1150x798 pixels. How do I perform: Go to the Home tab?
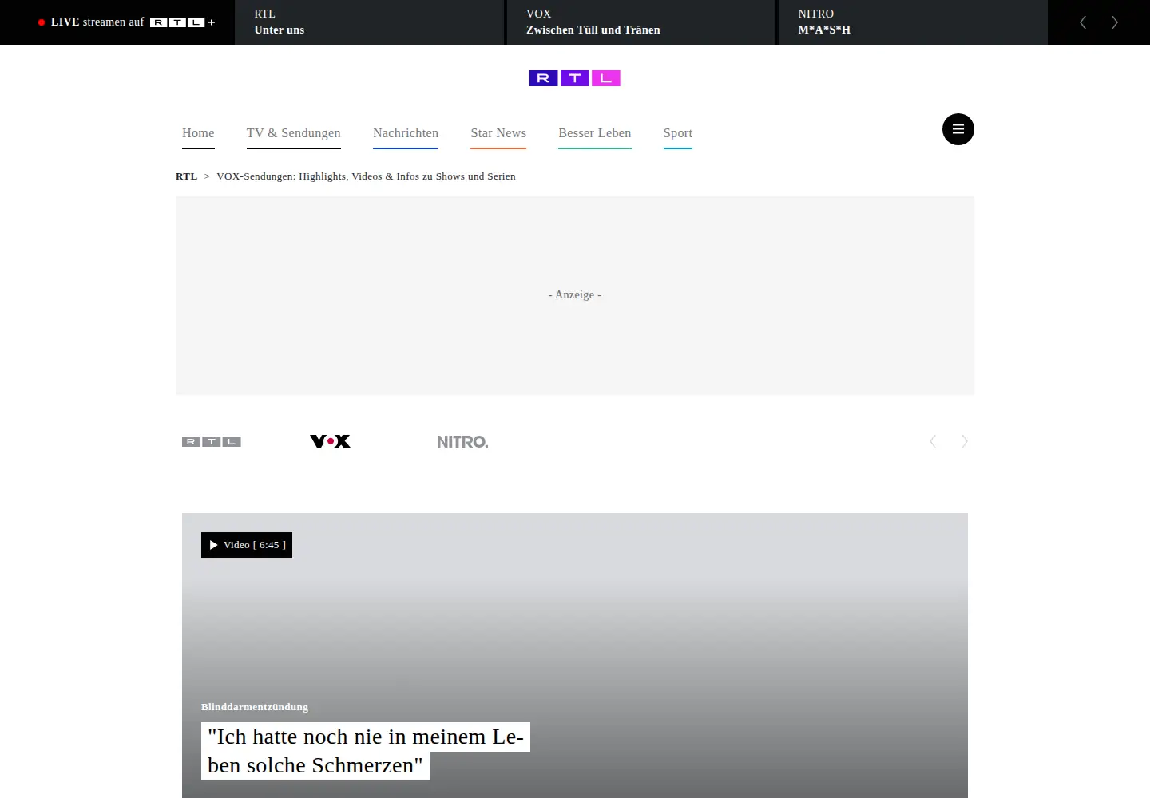tap(198, 133)
